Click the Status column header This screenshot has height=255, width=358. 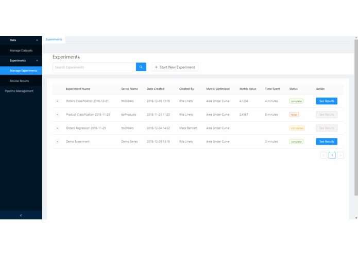(294, 89)
